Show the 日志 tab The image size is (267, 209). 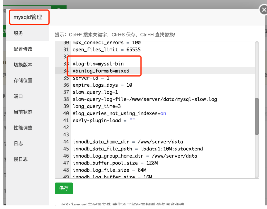18,144
